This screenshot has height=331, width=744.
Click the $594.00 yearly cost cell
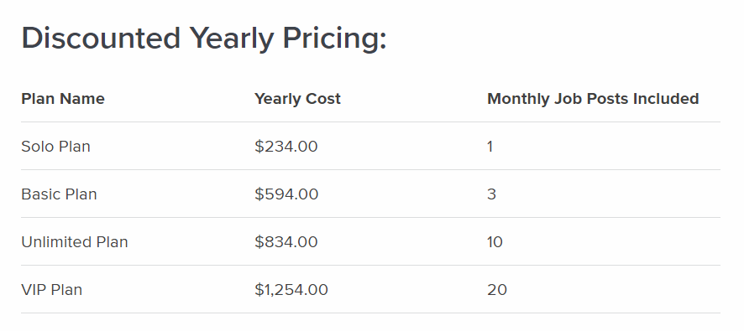286,194
